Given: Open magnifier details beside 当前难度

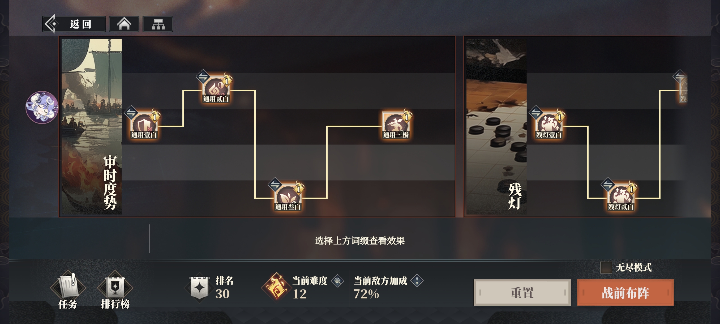Looking at the screenshot, I should click(337, 281).
